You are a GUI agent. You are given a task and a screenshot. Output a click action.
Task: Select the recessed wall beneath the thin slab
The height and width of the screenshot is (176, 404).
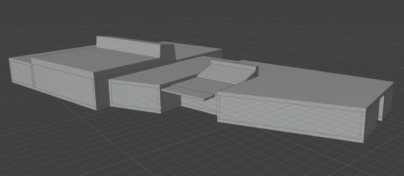pos(197,104)
